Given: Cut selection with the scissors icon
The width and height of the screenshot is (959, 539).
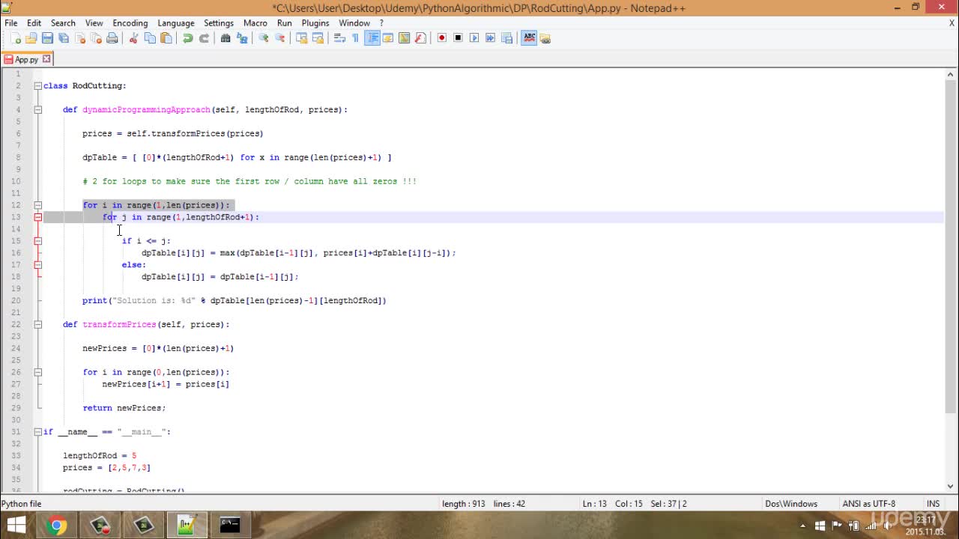Looking at the screenshot, I should (x=134, y=38).
